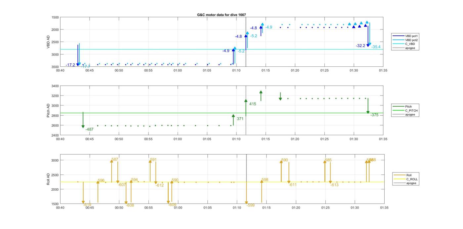Image resolution: width=463 pixels, height=229 pixels.
Task: Click the '591' roll data label
Action: 153,160
